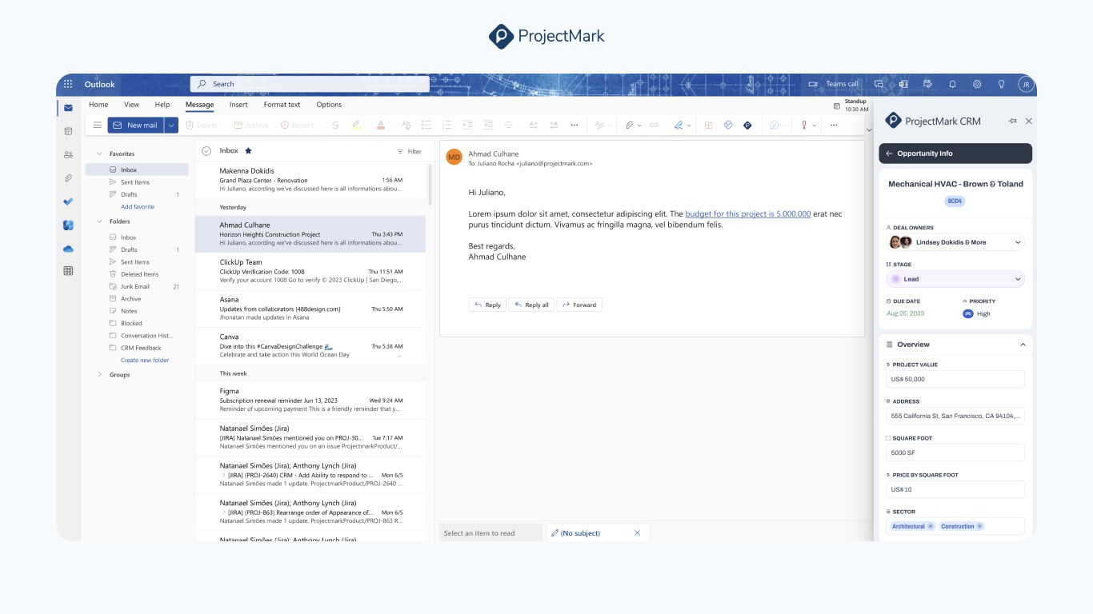1093x614 pixels.
Task: Go back with Opportunity Info arrow
Action: [x=889, y=153]
